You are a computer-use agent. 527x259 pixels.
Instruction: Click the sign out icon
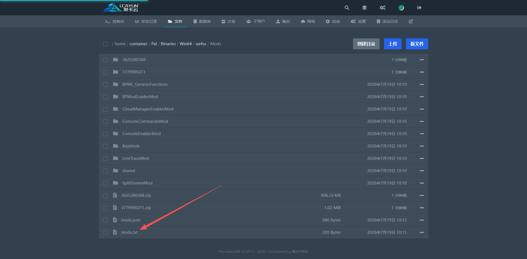click(419, 8)
